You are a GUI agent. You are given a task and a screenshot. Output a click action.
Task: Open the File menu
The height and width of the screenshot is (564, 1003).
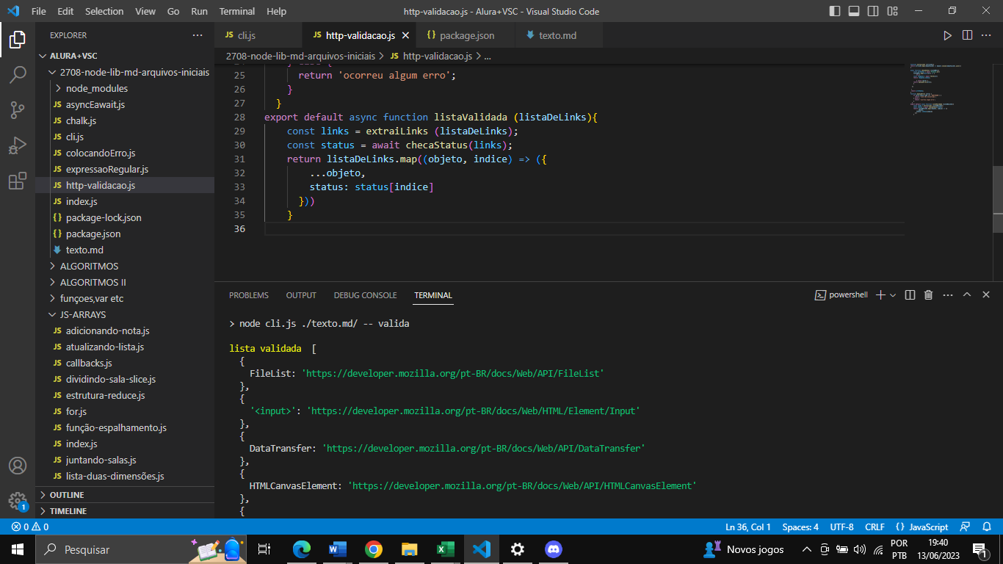click(39, 11)
